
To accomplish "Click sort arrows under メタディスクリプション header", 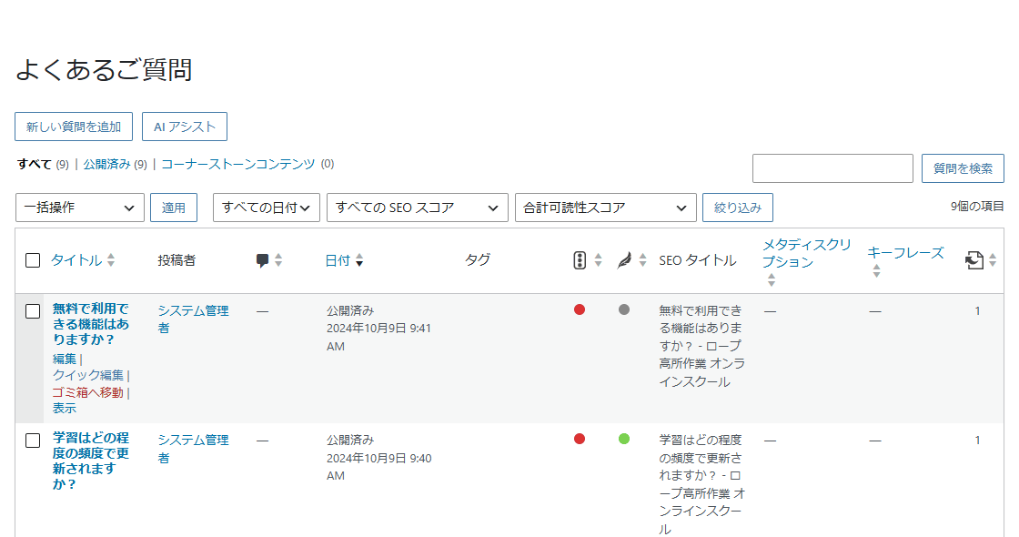I will pos(772,279).
